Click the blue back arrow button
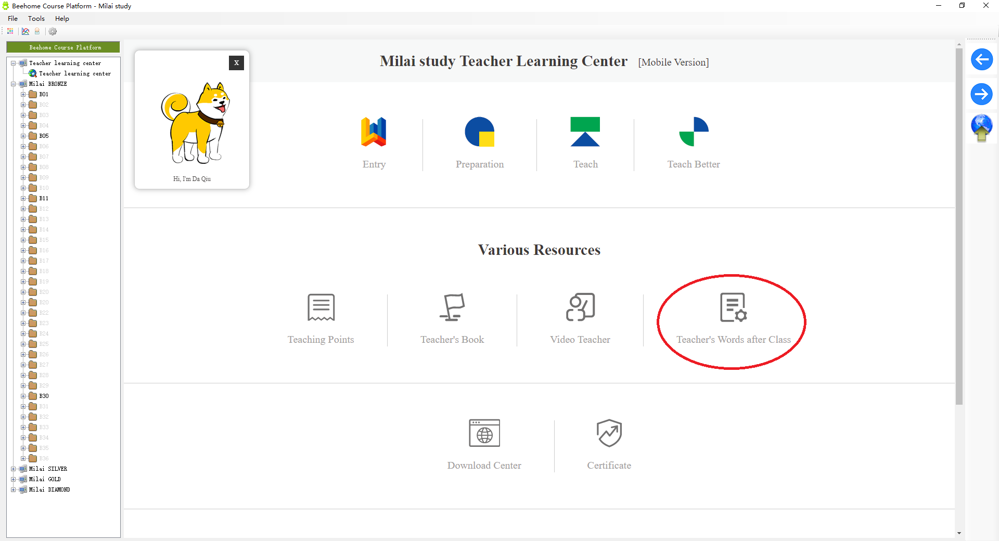 981,59
